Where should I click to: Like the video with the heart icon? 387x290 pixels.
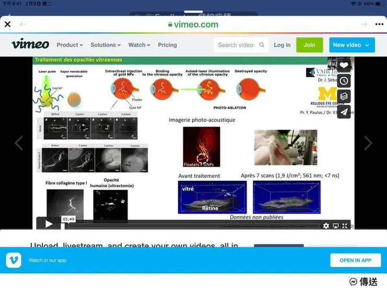coord(344,65)
